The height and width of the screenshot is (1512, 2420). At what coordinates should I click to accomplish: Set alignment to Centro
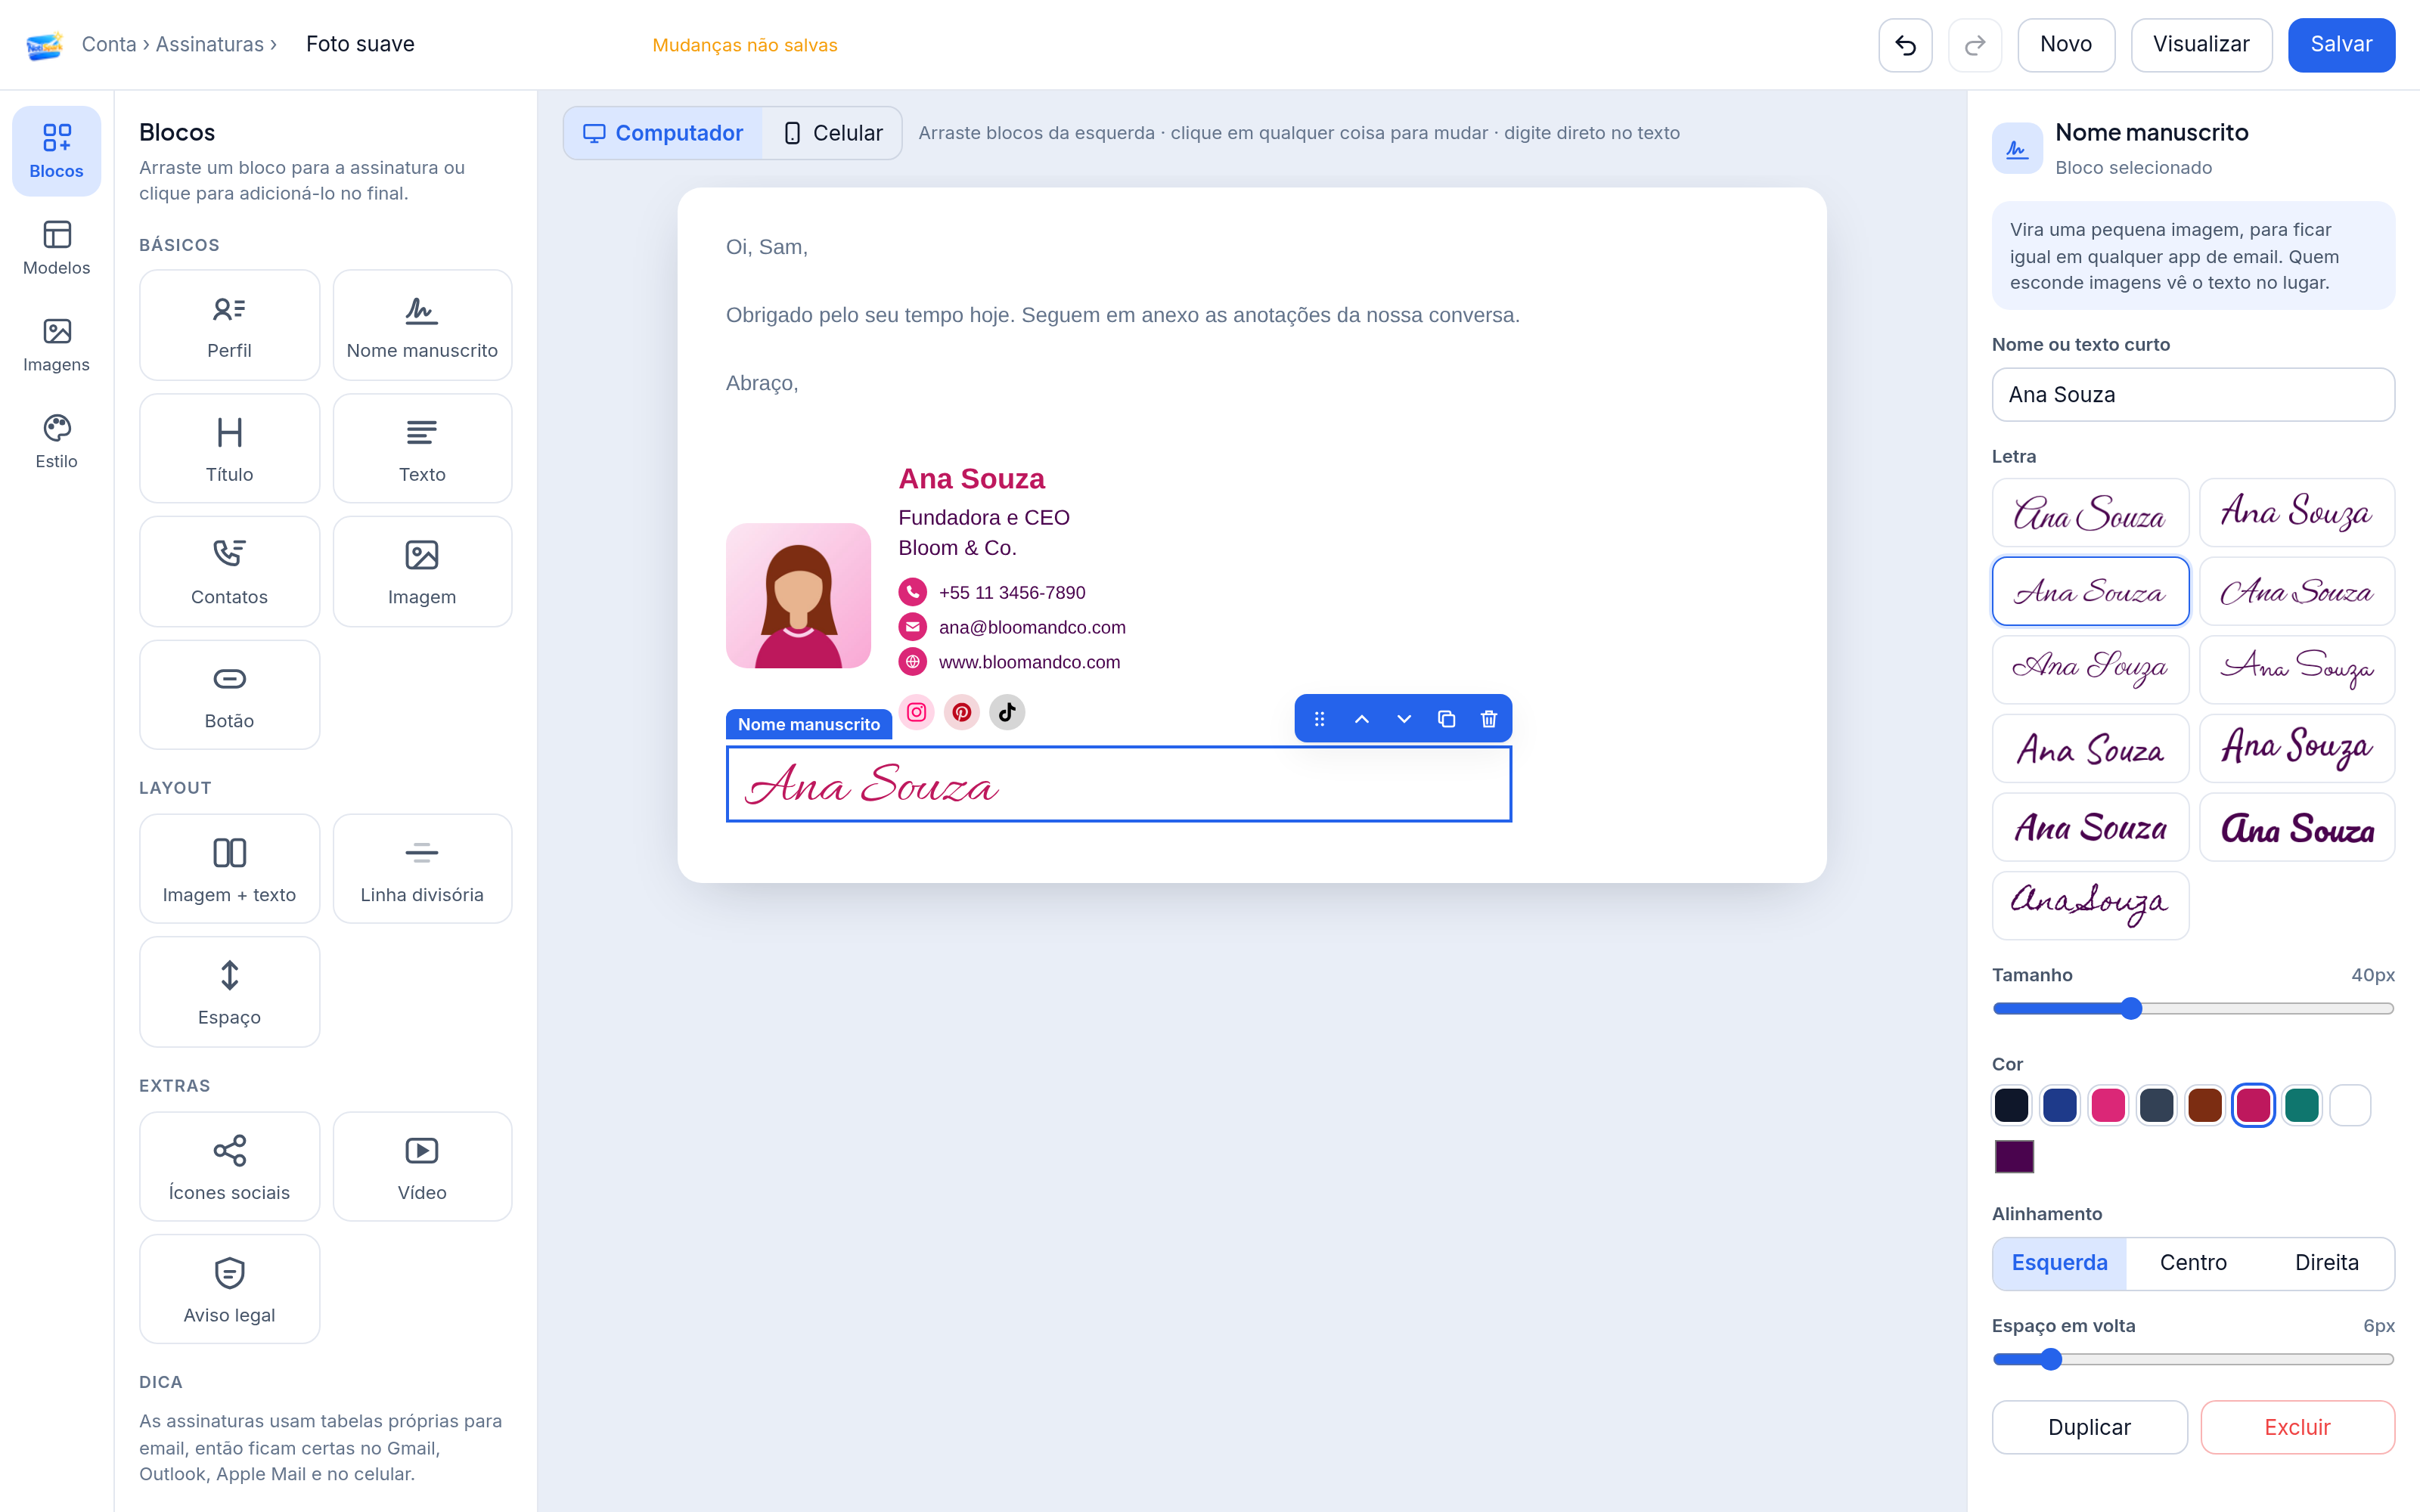(x=2193, y=1262)
